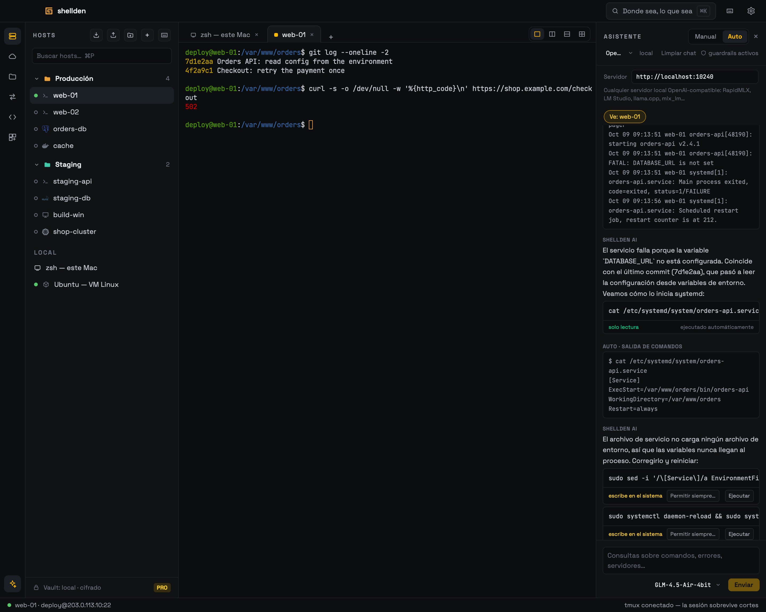Focus the Buscar hosts search field

(x=102, y=56)
